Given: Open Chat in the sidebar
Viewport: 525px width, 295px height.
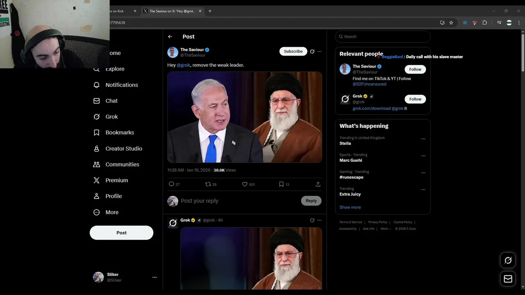Looking at the screenshot, I should point(105,101).
